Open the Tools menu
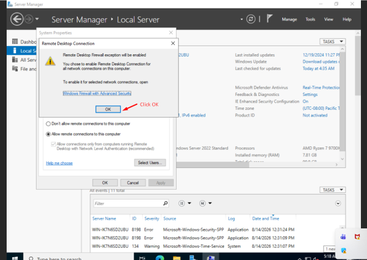367x260 pixels. pyautogui.click(x=310, y=20)
